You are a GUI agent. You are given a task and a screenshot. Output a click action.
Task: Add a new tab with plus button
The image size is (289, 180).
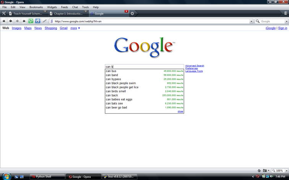[132, 14]
